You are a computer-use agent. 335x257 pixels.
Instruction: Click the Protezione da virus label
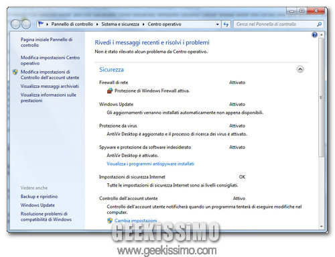tap(118, 125)
